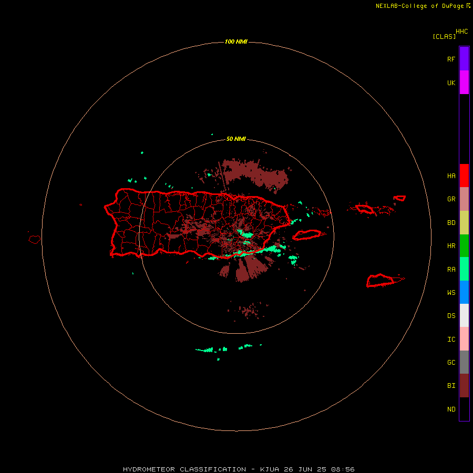Click the HR legend label
Screen dimensions: 473x473
(451, 246)
